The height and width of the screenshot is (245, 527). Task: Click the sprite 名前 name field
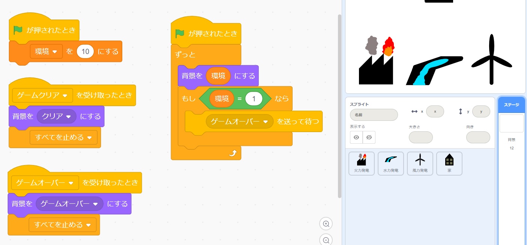pyautogui.click(x=374, y=115)
